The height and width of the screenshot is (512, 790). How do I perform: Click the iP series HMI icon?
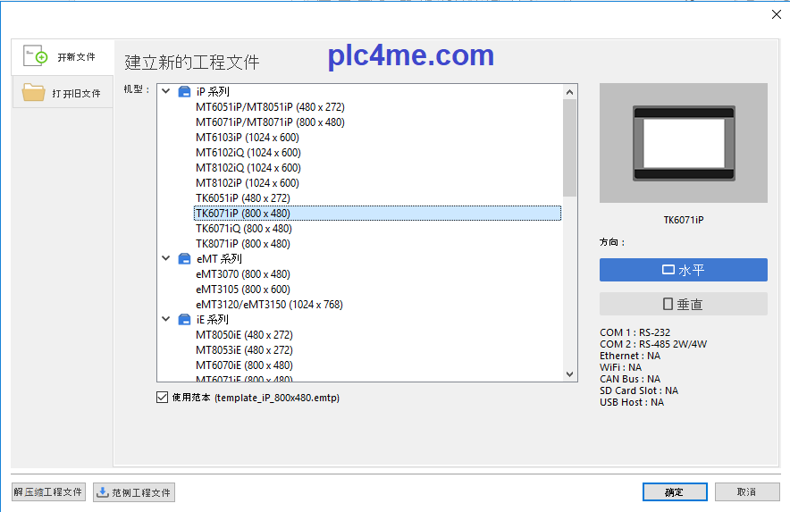tap(185, 92)
